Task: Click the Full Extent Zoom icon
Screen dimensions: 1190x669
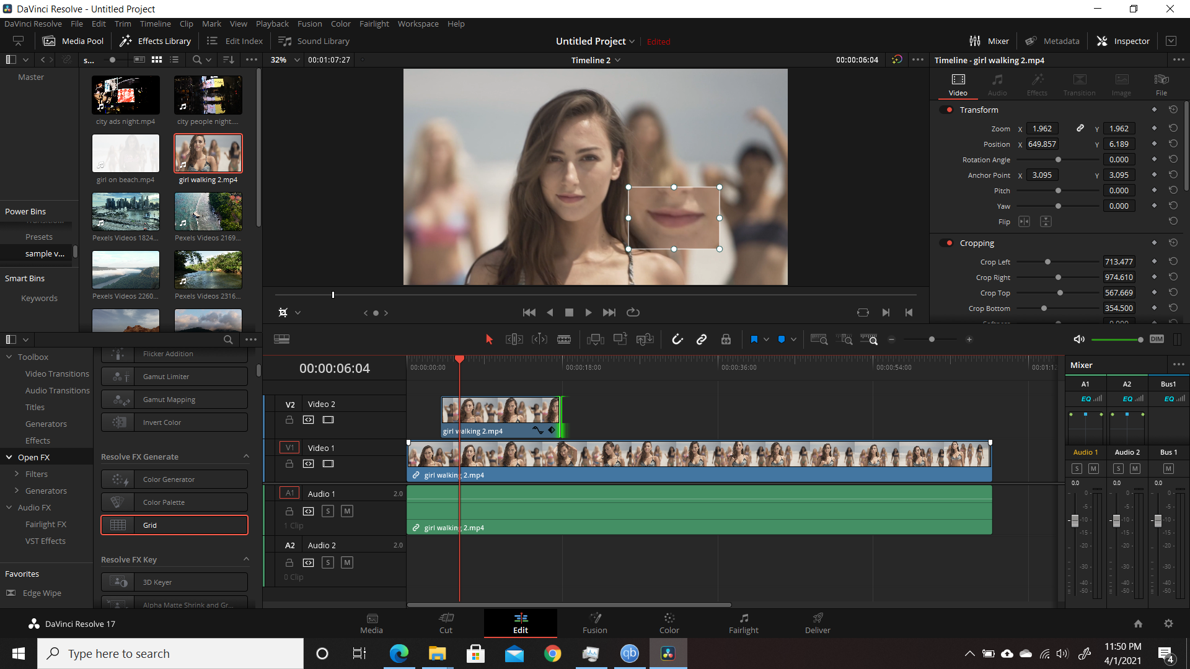Action: pyautogui.click(x=819, y=339)
